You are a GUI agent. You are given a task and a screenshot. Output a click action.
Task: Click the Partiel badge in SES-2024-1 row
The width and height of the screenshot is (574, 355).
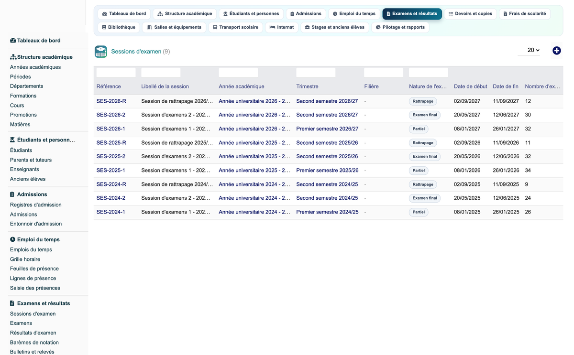[x=419, y=212]
